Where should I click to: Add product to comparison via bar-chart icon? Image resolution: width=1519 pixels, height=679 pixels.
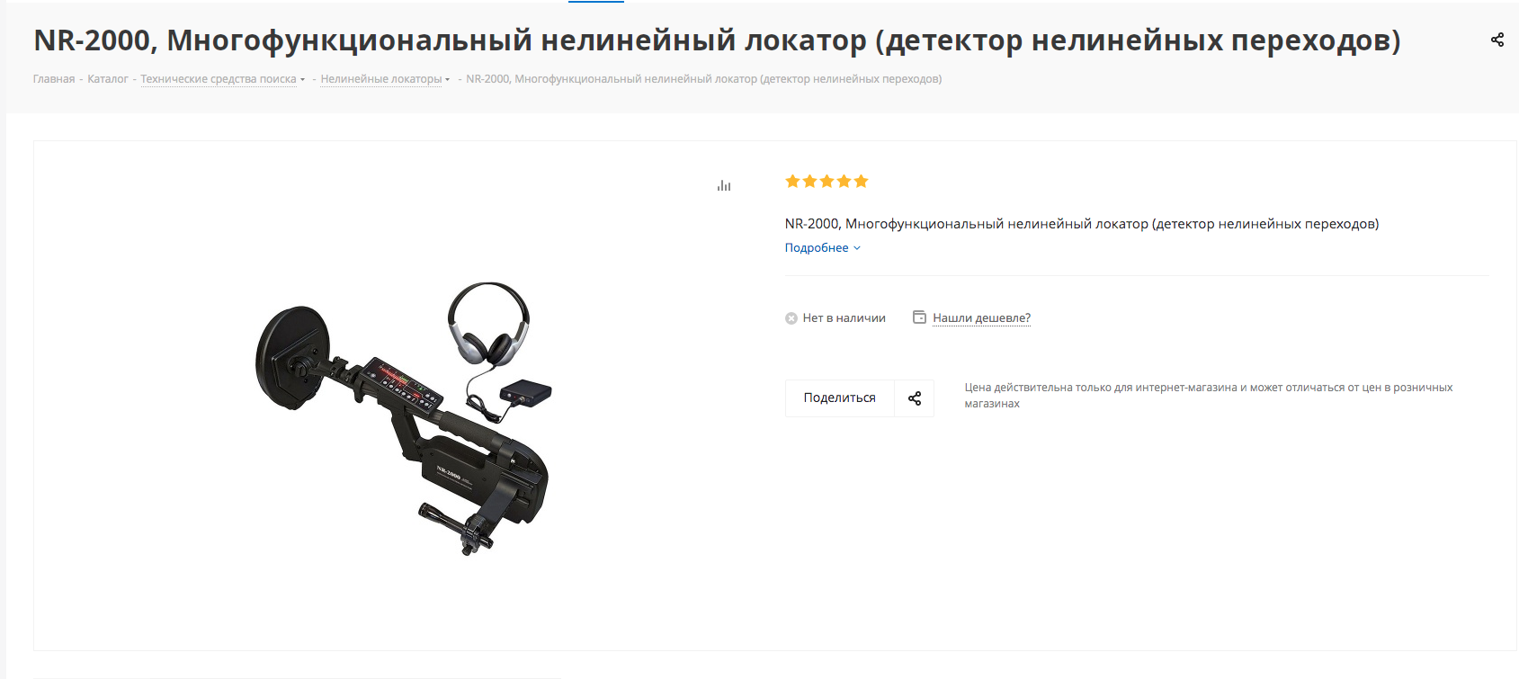click(x=724, y=185)
